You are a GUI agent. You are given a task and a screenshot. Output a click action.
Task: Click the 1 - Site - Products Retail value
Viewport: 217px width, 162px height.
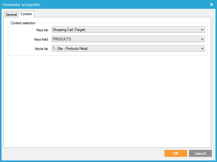click(70, 49)
